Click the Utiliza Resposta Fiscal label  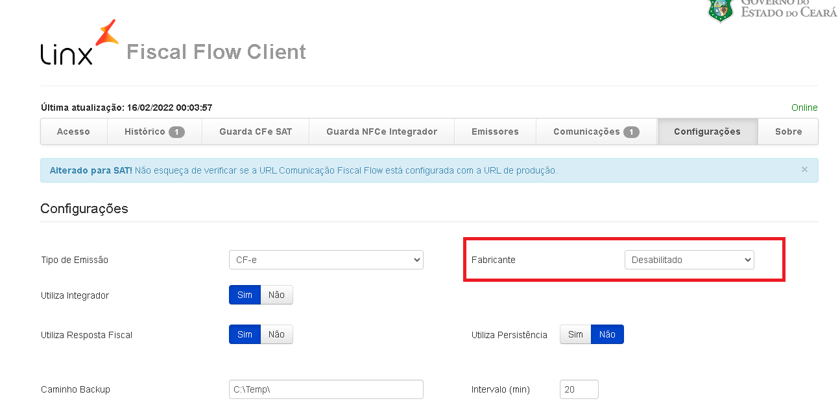[86, 335]
